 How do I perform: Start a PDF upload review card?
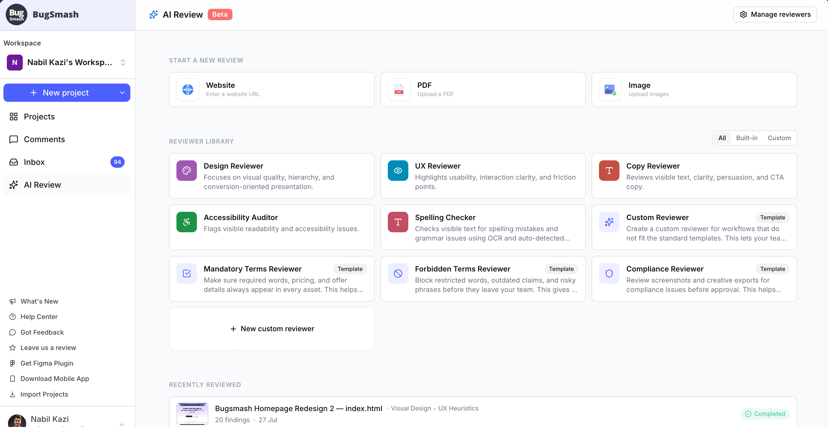483,90
